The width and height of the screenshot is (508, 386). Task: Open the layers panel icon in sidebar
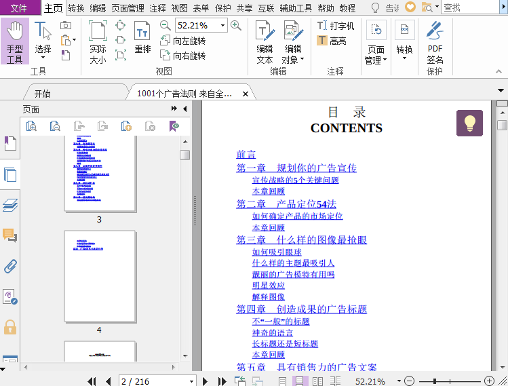coord(10,205)
